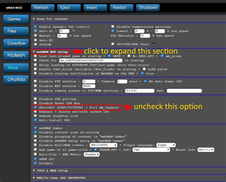Open the PS3MAPI sidebar tab
226x182 pixels.
16,55
